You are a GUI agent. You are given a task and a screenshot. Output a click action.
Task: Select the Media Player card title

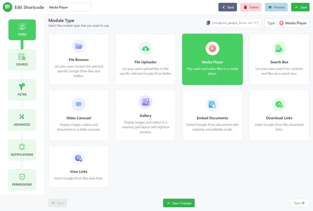tap(212, 62)
